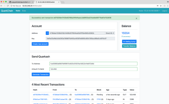Click the Shard ID: 3 label

coord(110,33)
